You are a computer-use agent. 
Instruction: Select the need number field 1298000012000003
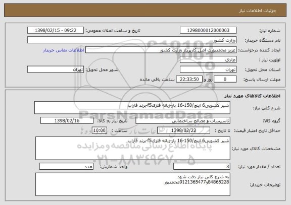208,30
